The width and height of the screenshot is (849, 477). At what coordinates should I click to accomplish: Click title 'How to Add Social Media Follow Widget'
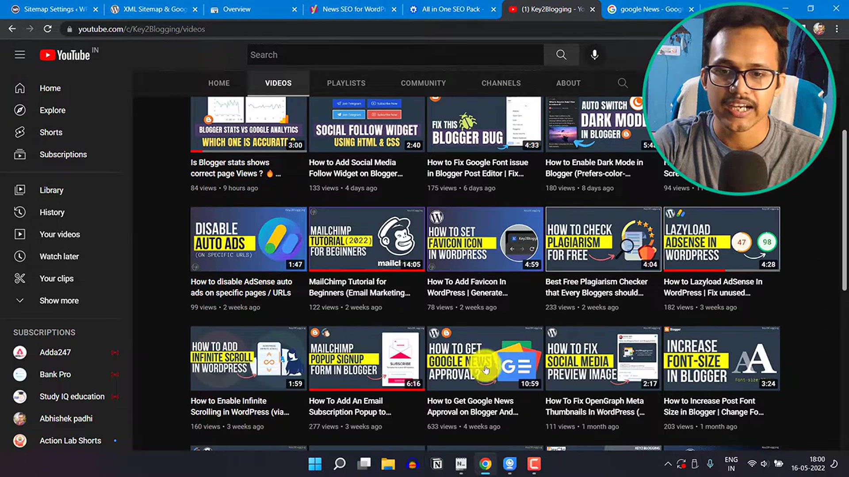(x=356, y=168)
